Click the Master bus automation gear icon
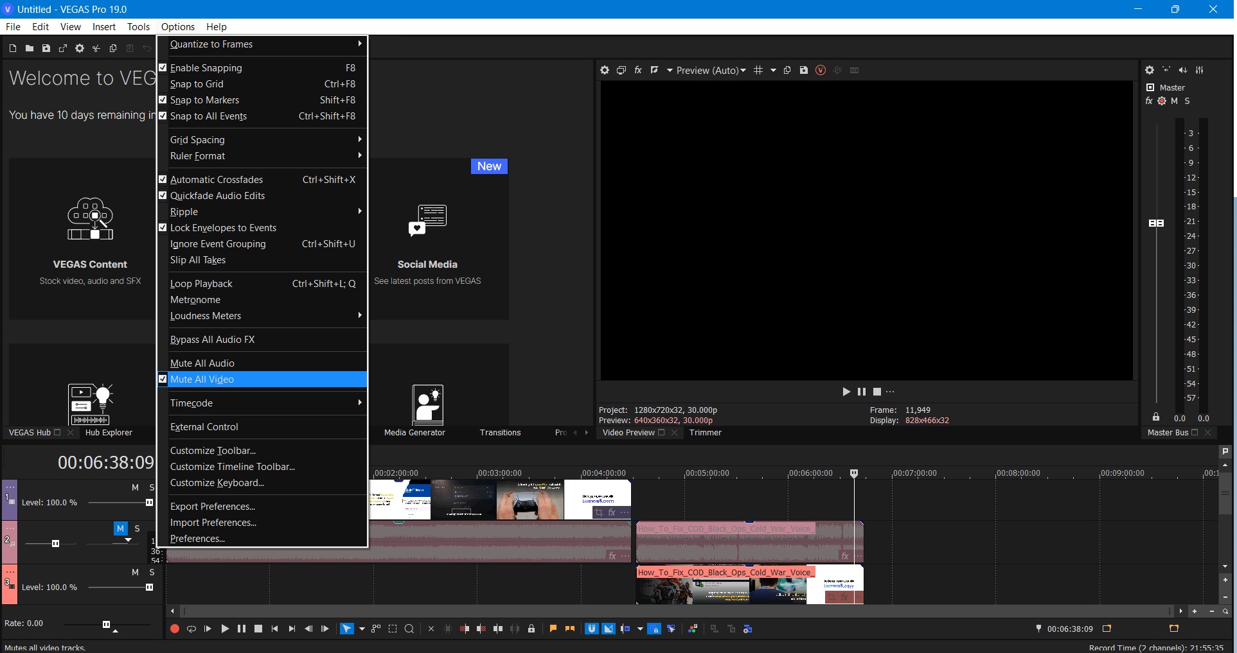This screenshot has width=1237, height=653. pyautogui.click(x=1162, y=101)
